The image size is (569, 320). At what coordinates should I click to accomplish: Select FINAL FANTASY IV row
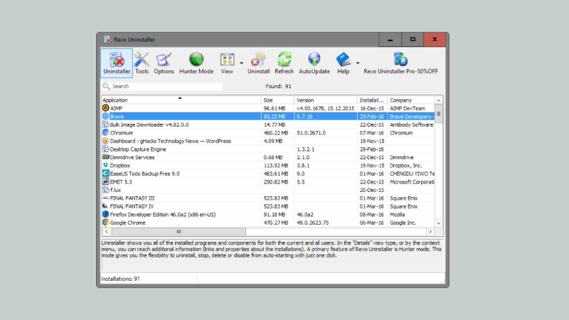(268, 206)
